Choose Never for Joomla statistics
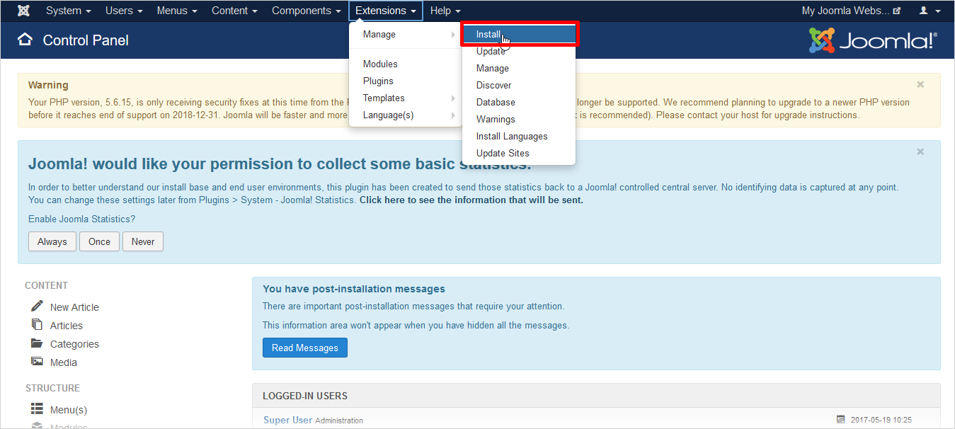This screenshot has height=429, width=955. [x=143, y=241]
